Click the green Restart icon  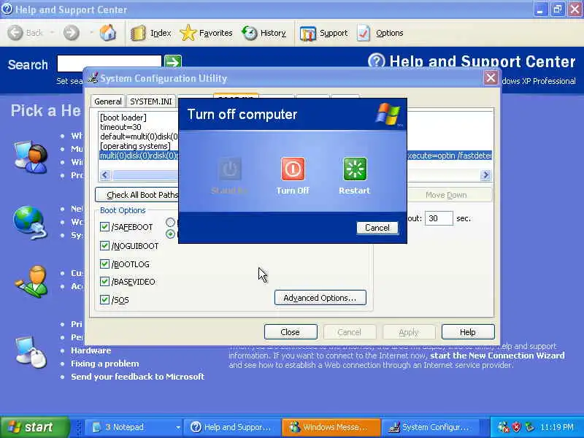tap(355, 169)
